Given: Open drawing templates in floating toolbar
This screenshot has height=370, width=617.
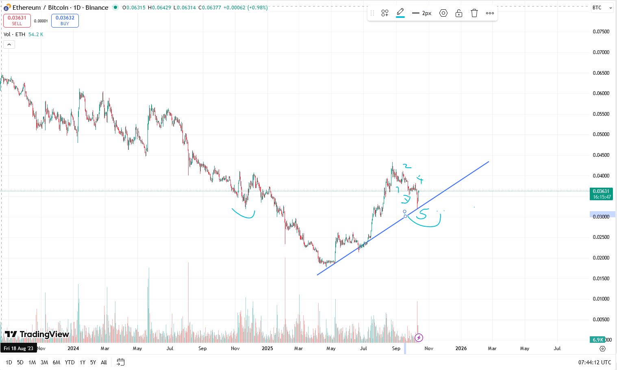Looking at the screenshot, I should pos(385,13).
